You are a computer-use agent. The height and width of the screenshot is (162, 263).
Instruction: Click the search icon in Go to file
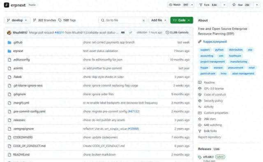102,20
